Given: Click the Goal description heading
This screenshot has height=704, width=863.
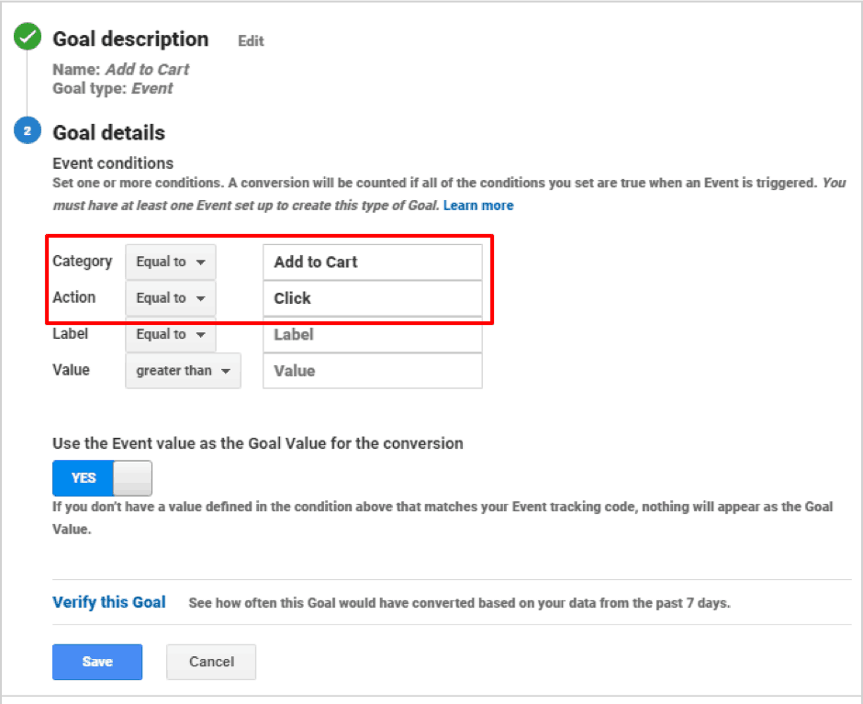Looking at the screenshot, I should pyautogui.click(x=130, y=39).
